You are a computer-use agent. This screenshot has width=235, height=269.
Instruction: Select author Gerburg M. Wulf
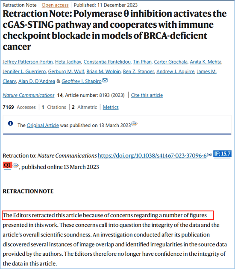[66, 72]
